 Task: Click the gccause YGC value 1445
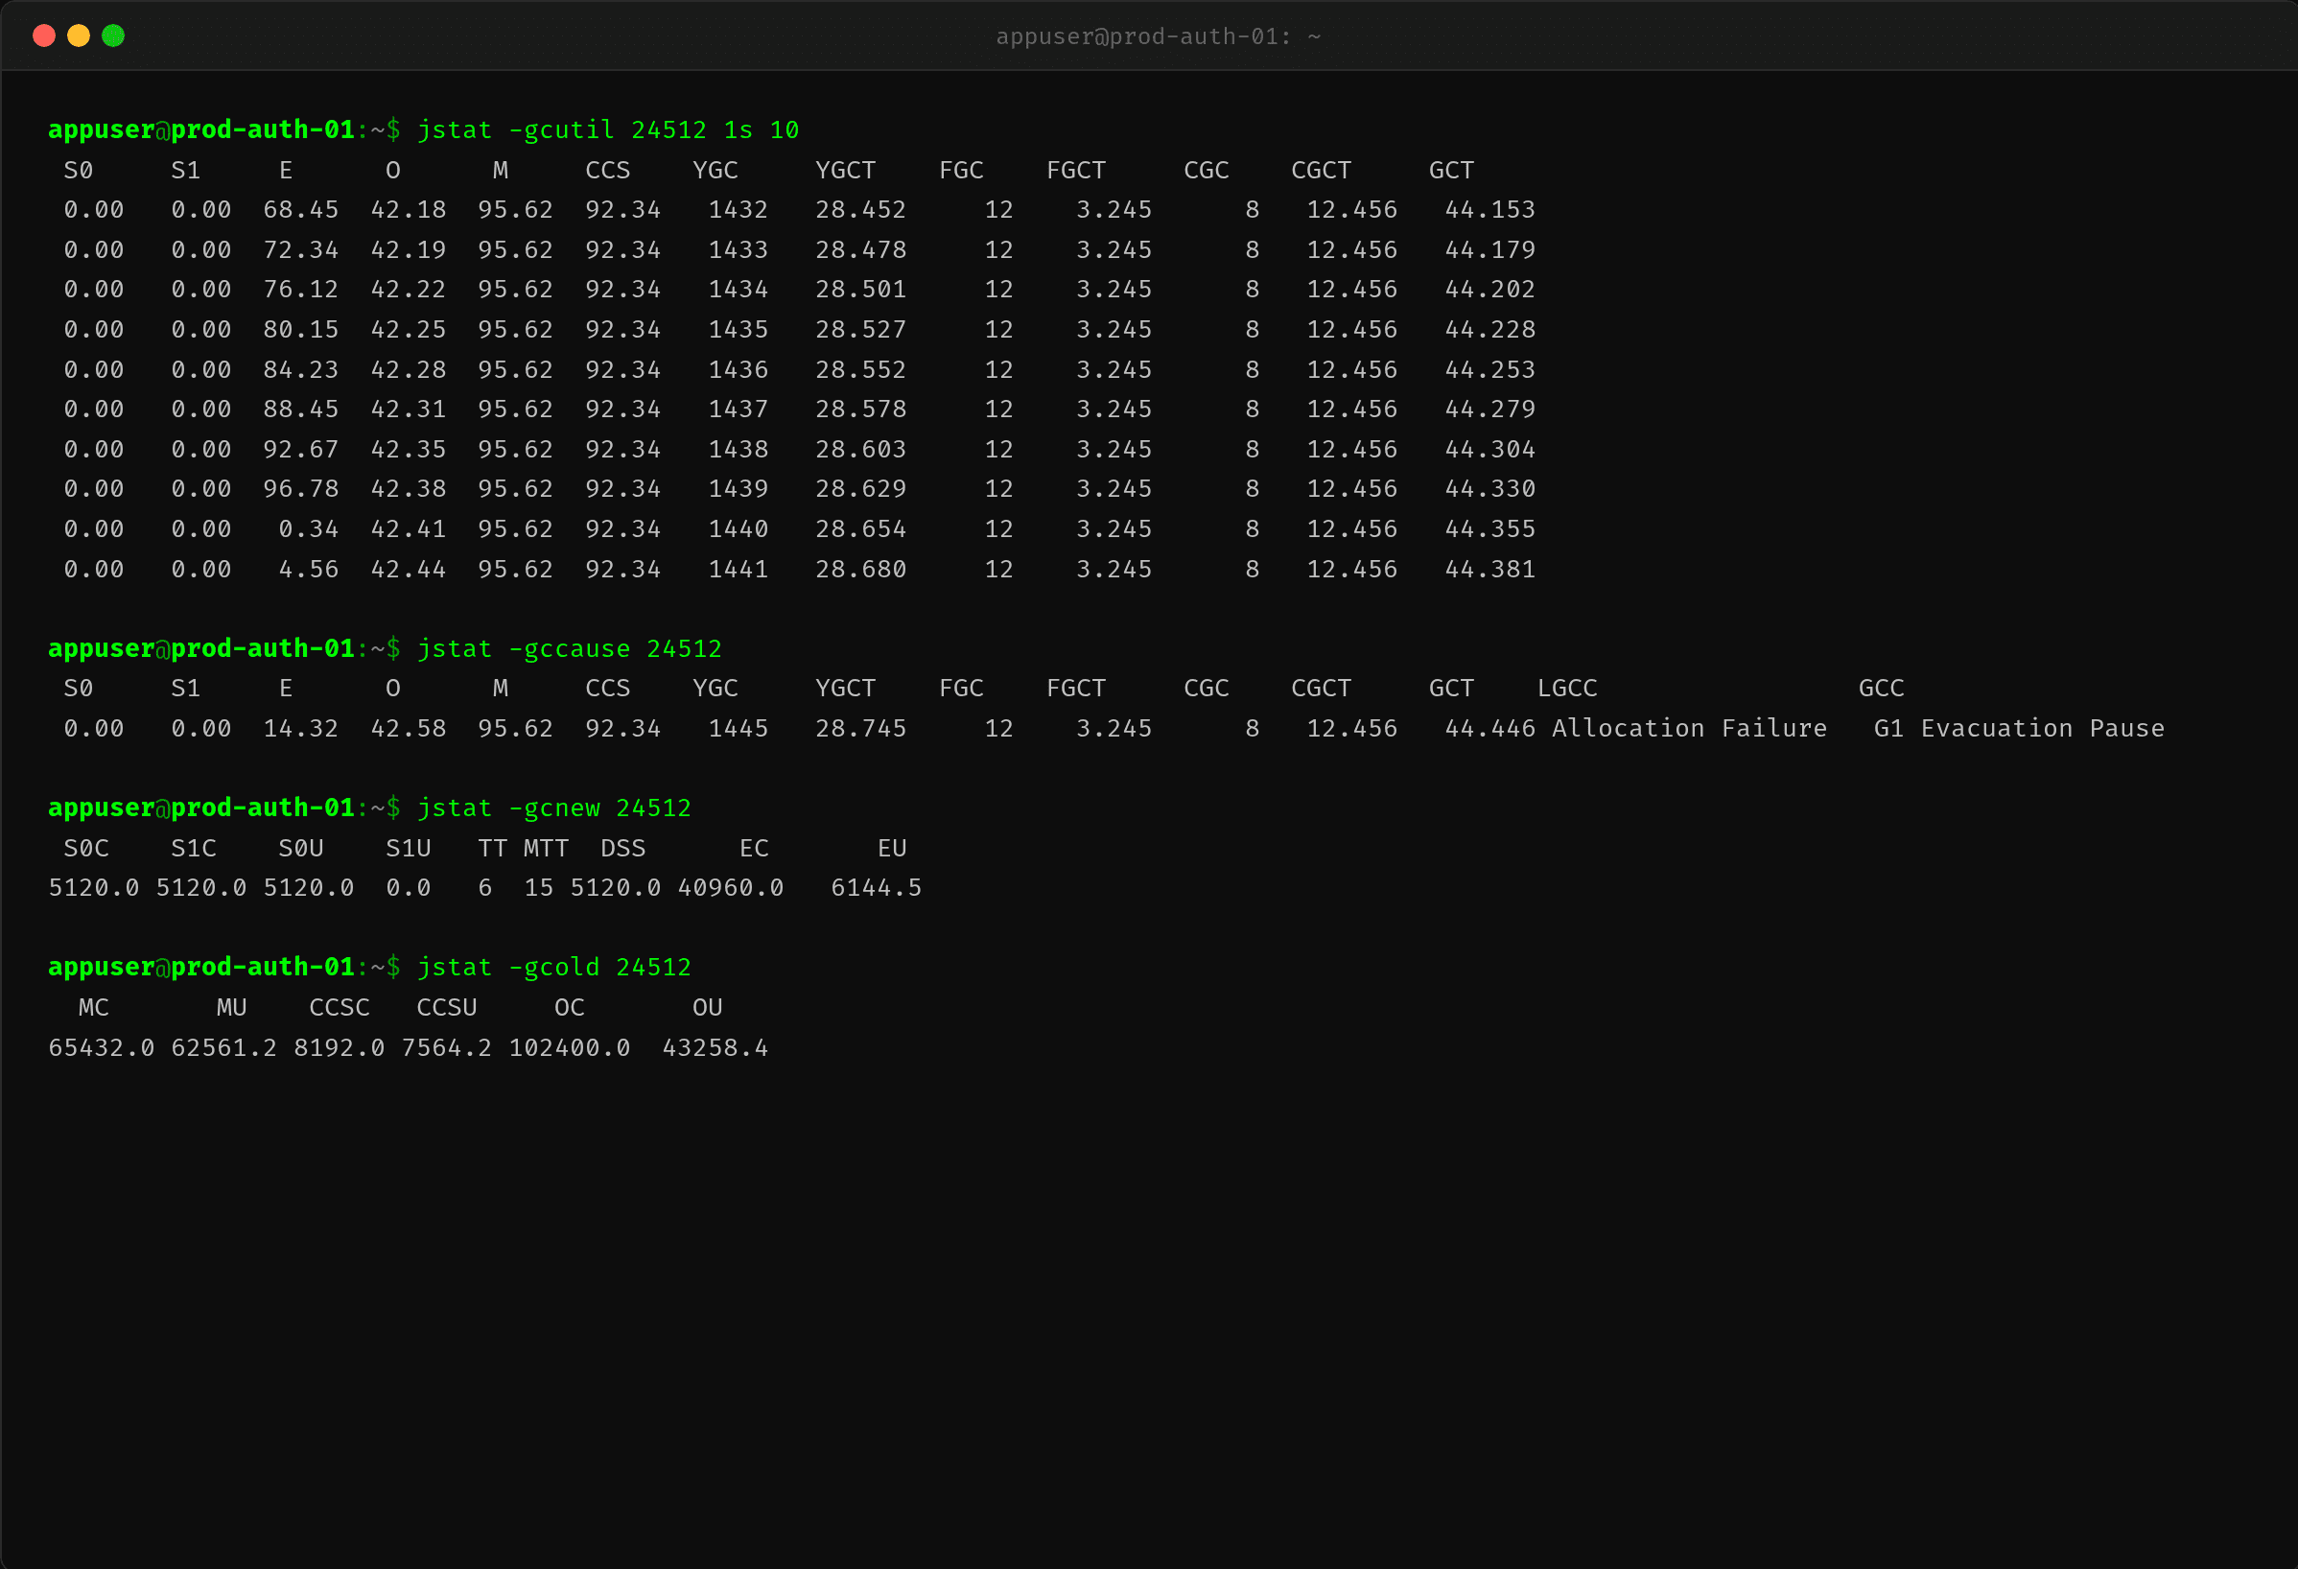[739, 729]
